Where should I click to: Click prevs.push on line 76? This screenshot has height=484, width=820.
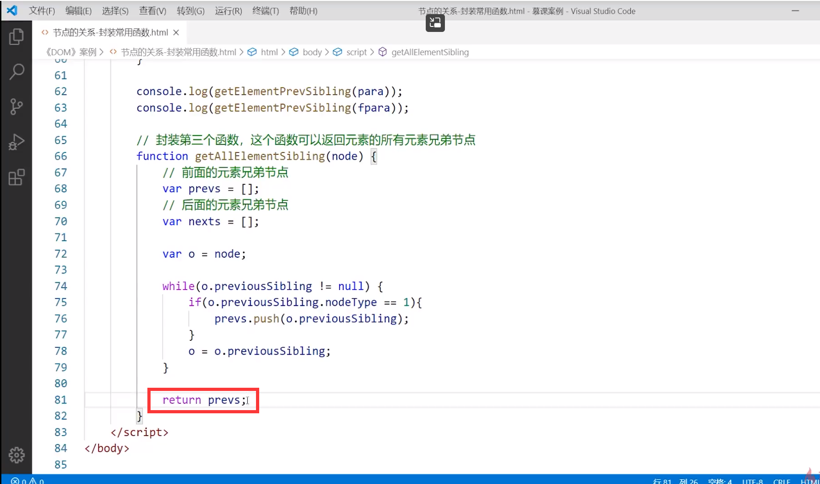pyautogui.click(x=246, y=318)
